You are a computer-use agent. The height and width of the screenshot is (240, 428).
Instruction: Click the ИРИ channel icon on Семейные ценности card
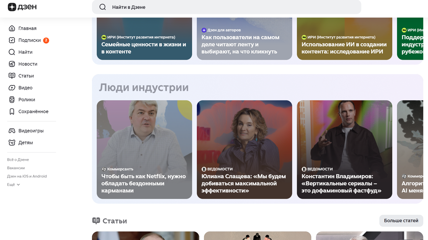[x=104, y=37]
